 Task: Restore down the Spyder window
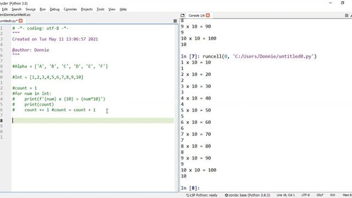(343, 3)
